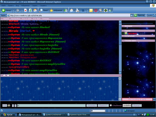Click lower pane scrollbar up arrow

(120, 78)
